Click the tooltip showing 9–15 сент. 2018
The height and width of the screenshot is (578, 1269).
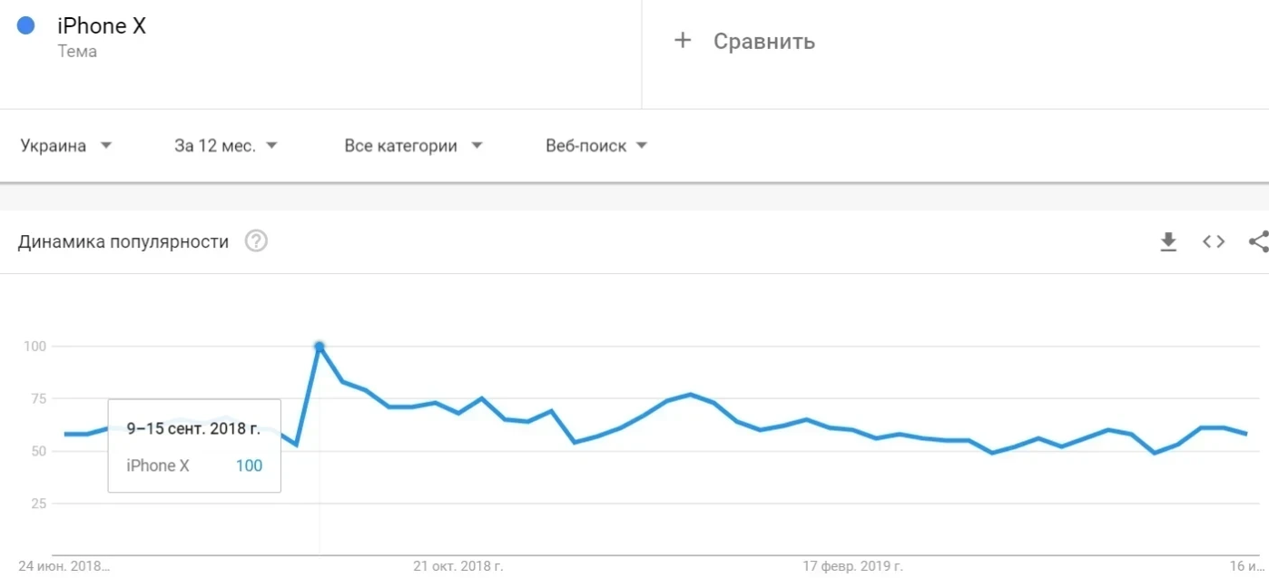click(194, 446)
